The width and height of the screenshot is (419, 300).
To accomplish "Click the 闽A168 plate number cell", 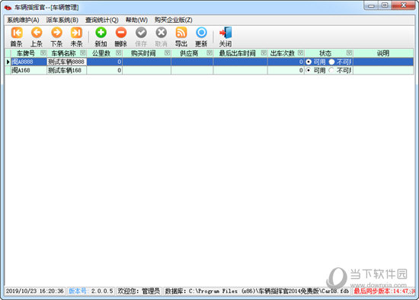I will click(29, 70).
